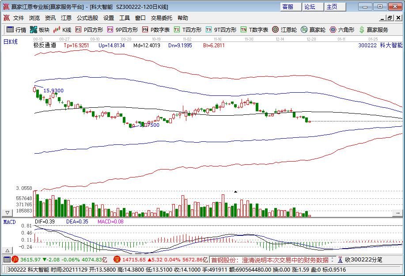The image size is (405, 276).
Task: Open the 设置 menu
Action: (x=109, y=18)
